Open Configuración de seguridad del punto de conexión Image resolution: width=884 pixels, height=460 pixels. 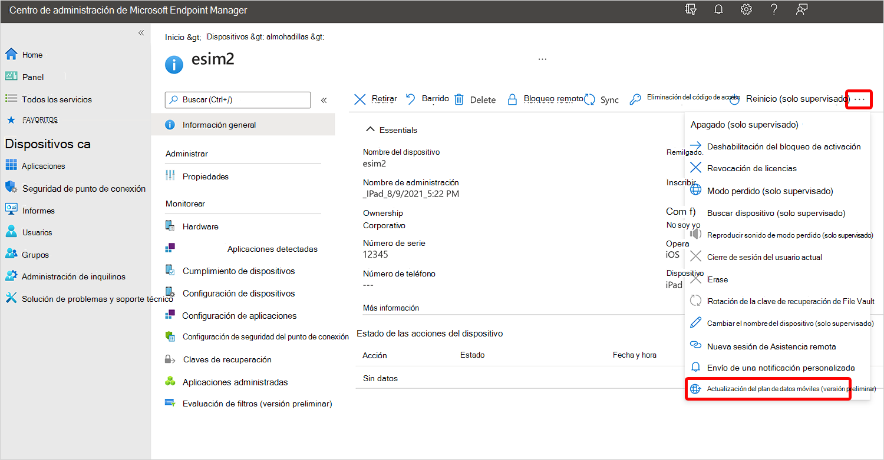pyautogui.click(x=265, y=337)
